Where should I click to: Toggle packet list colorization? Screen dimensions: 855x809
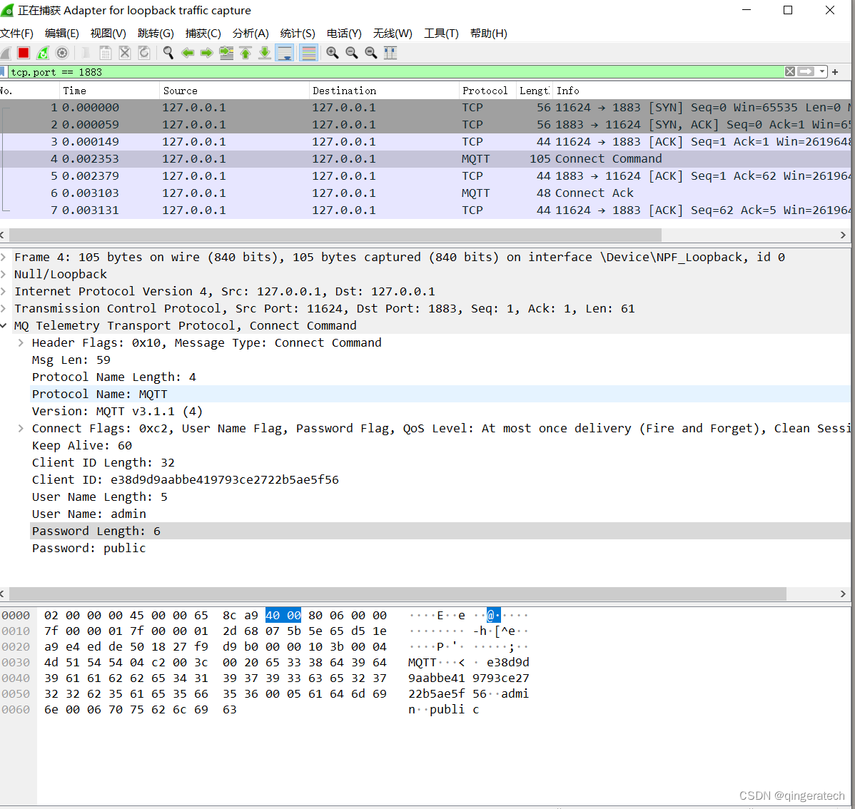[x=308, y=52]
